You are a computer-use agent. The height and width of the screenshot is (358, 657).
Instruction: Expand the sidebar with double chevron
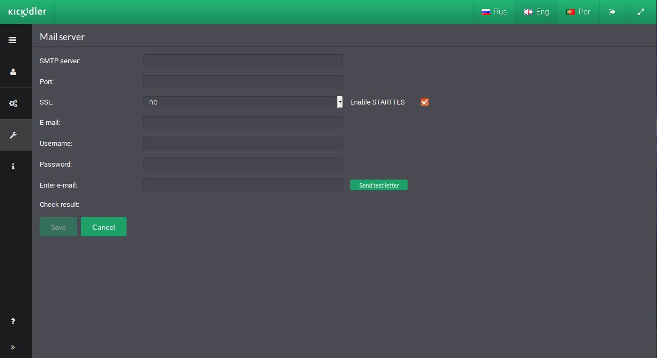[x=13, y=347]
